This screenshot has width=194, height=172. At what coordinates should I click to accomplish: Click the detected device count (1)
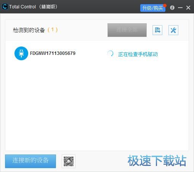53,30
